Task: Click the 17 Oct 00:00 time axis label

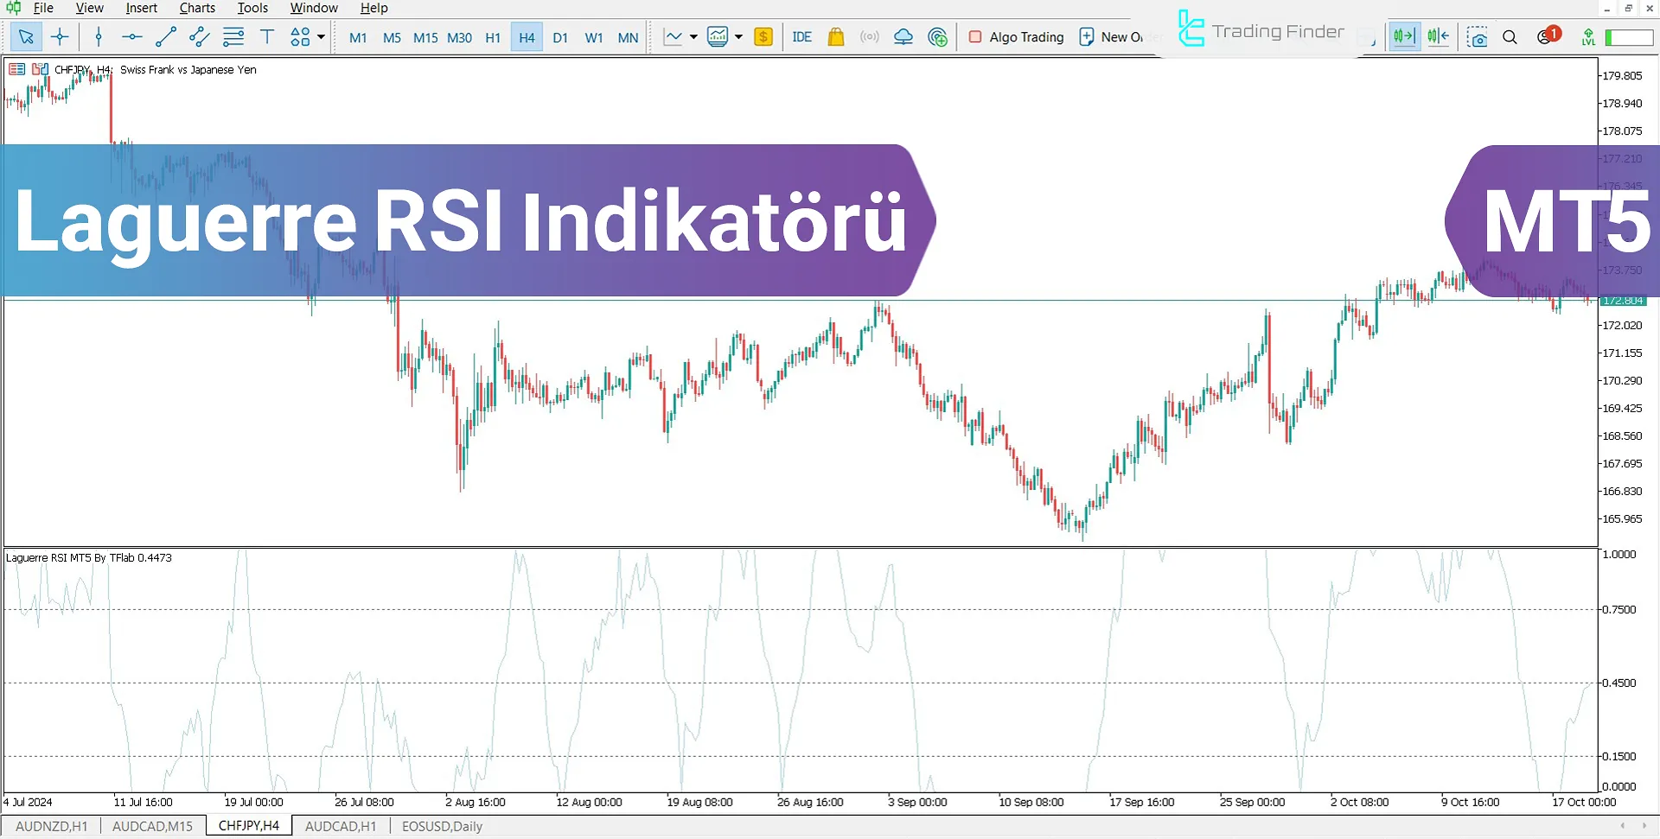Action: [x=1584, y=802]
